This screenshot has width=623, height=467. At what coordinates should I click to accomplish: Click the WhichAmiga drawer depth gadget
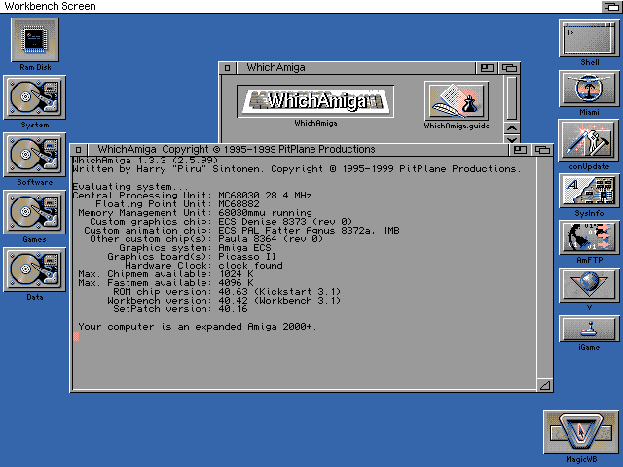pos(509,68)
